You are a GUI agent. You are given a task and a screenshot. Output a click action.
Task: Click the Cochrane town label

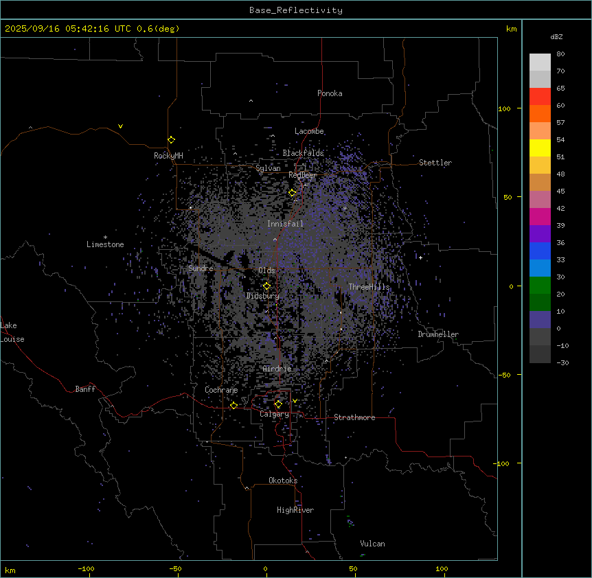pyautogui.click(x=221, y=390)
